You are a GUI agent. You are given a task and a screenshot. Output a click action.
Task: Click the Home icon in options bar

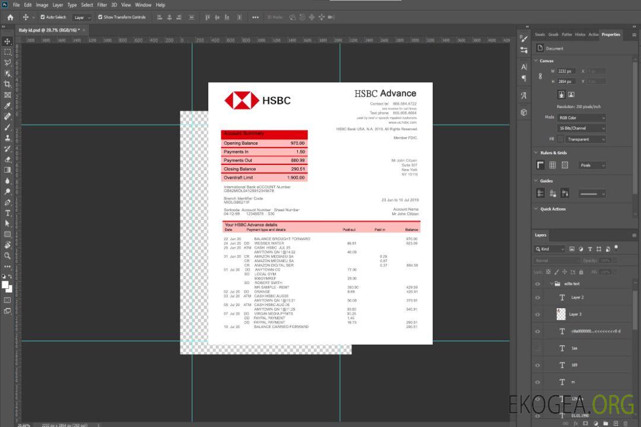pyautogui.click(x=10, y=17)
